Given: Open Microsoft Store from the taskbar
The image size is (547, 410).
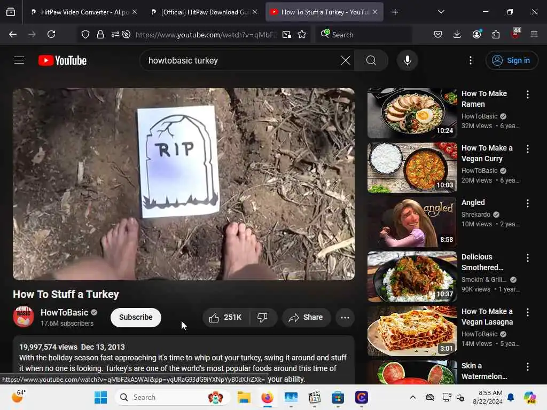Looking at the screenshot, I should (x=338, y=397).
